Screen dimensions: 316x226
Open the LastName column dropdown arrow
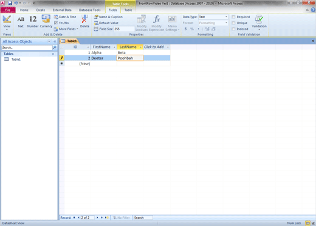[140, 47]
